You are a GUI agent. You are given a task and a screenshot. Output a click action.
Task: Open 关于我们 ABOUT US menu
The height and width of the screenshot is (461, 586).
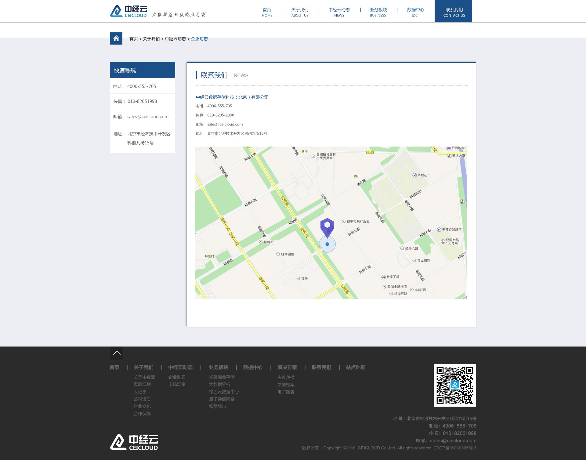click(300, 12)
